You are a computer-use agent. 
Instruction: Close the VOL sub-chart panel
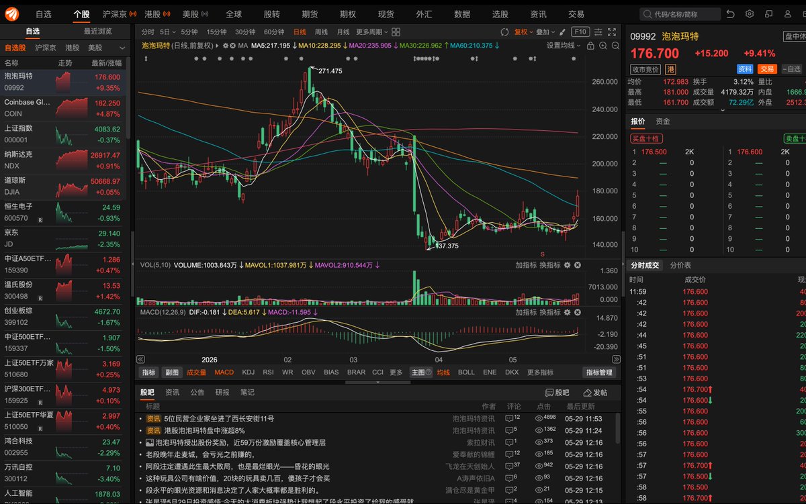coord(577,265)
